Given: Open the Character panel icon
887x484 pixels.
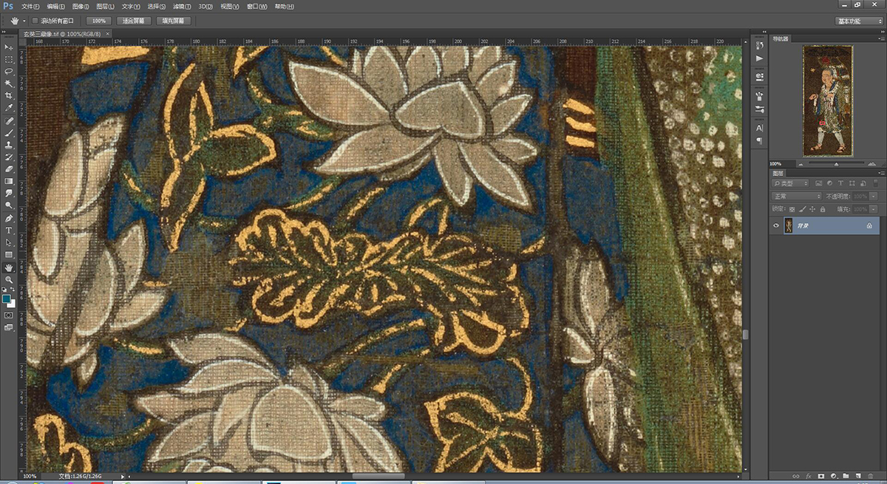Looking at the screenshot, I should pos(760,128).
